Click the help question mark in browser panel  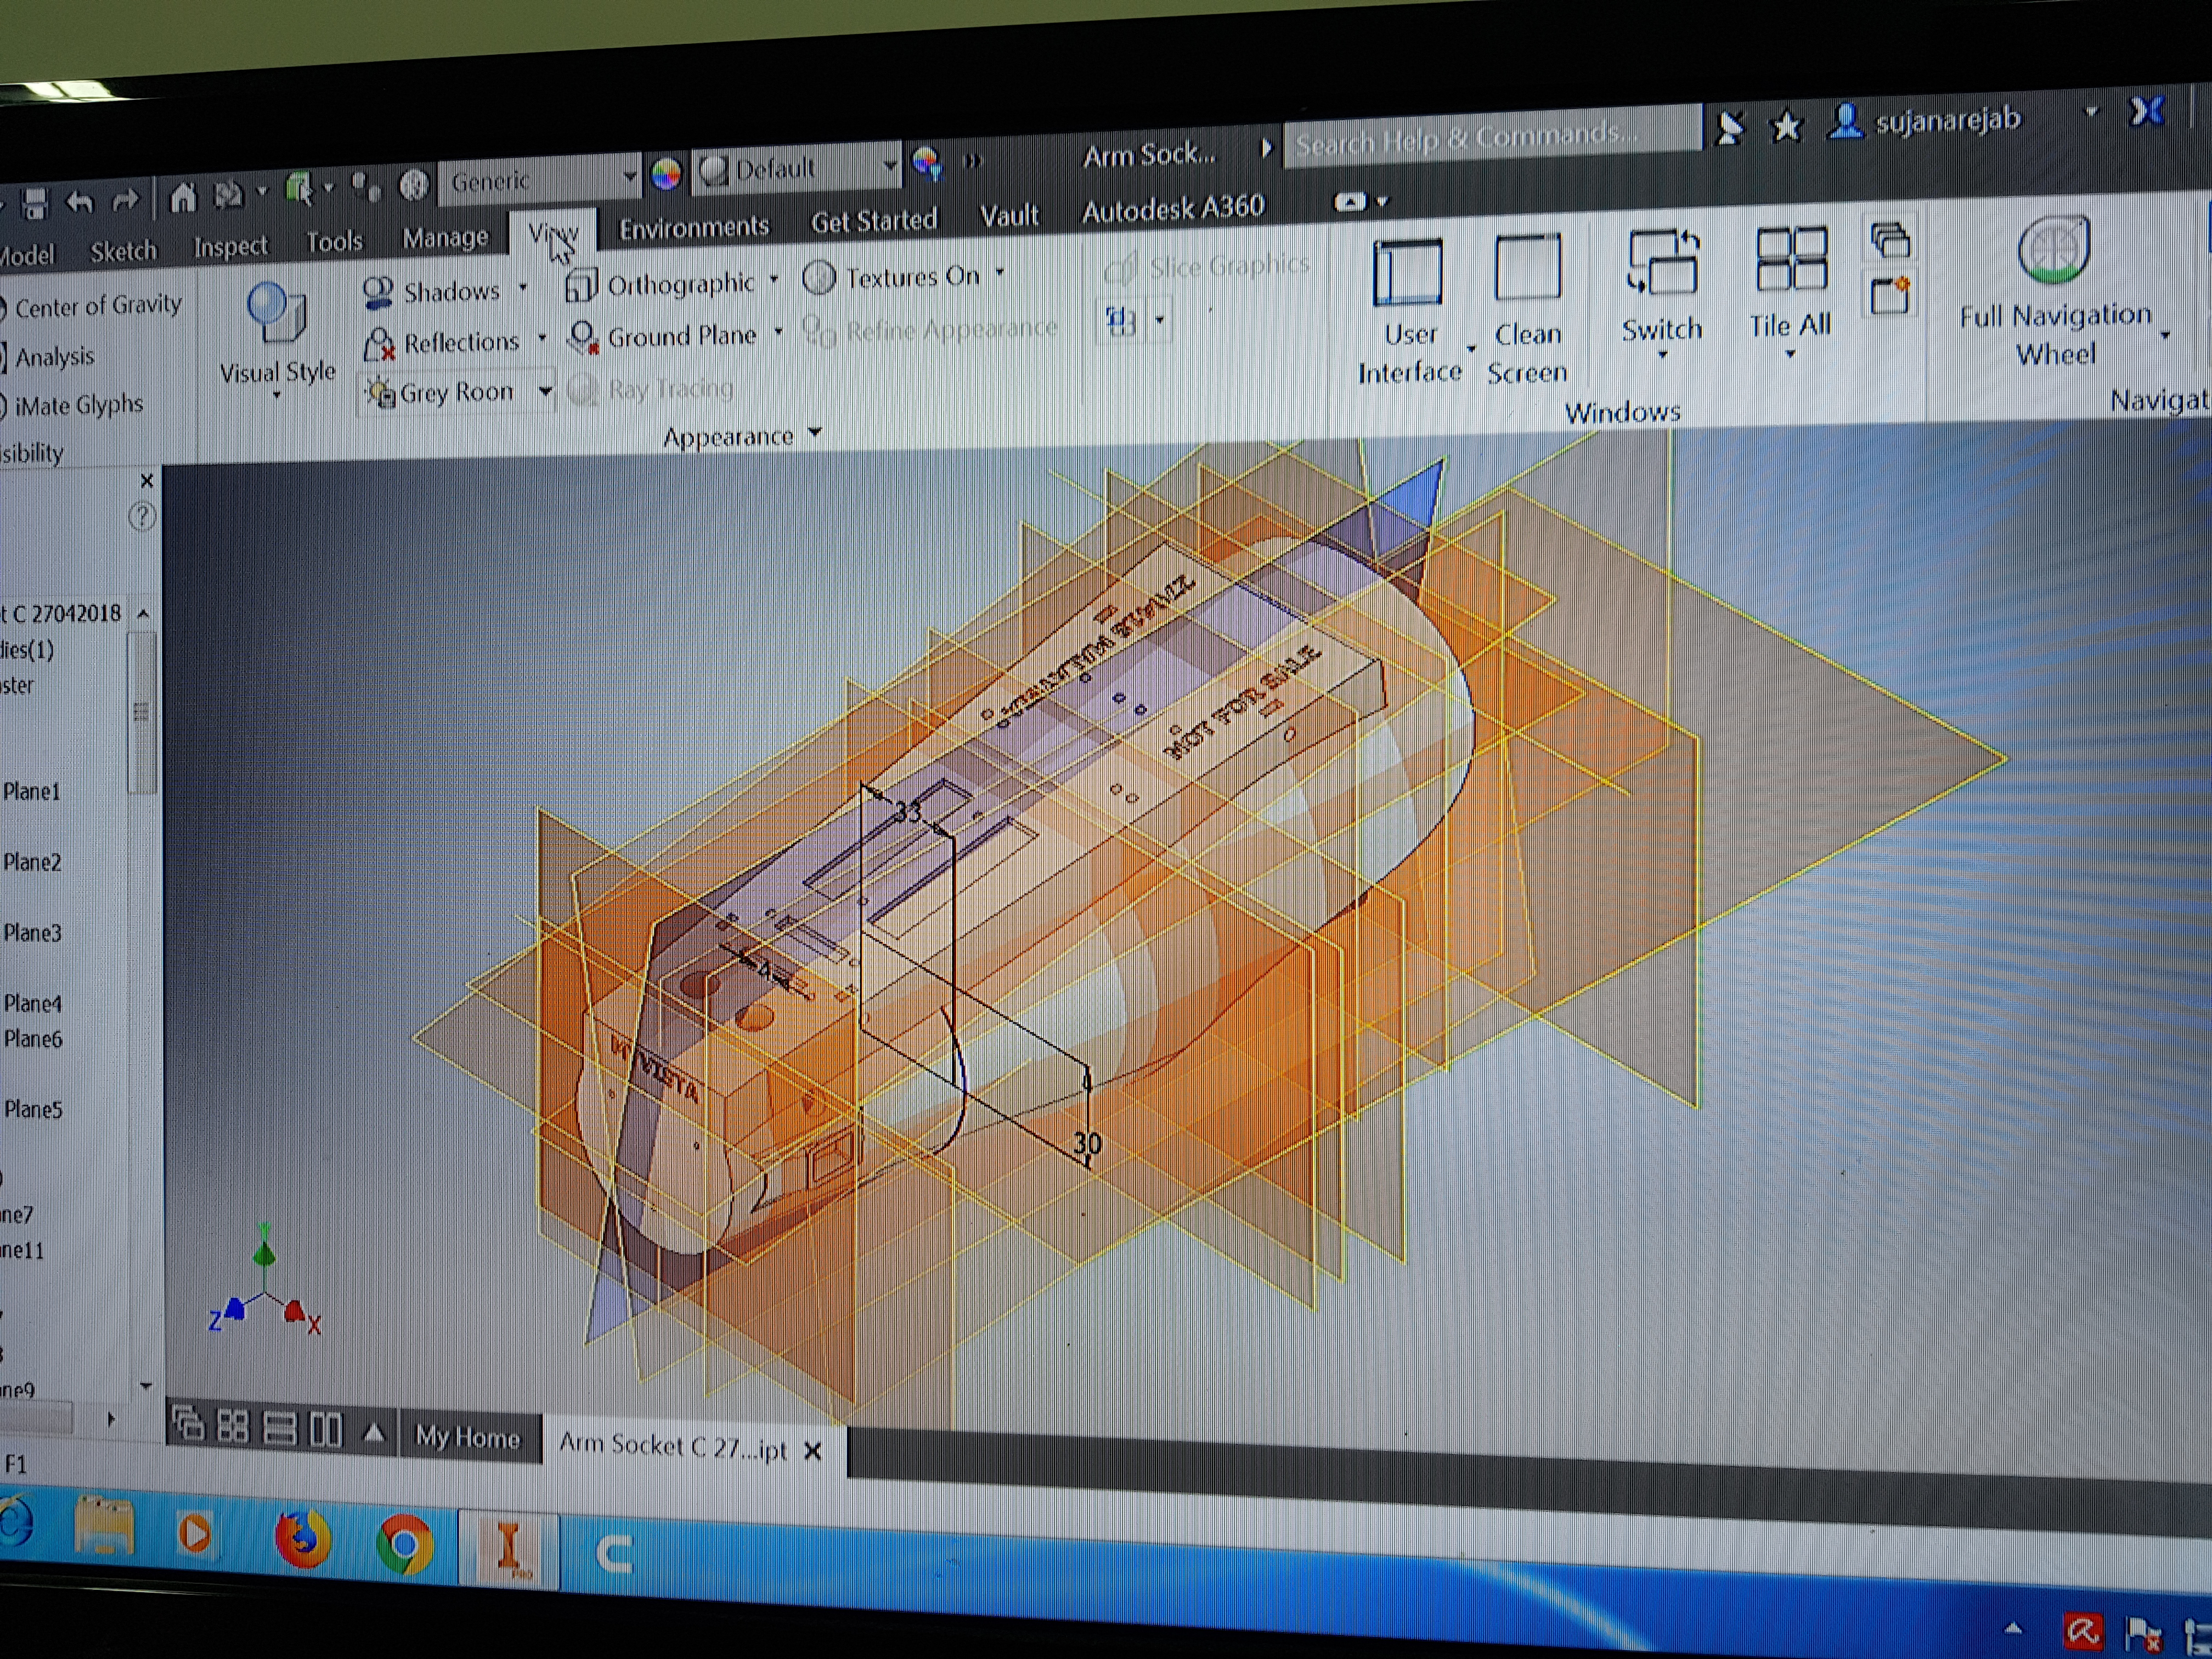click(x=142, y=517)
